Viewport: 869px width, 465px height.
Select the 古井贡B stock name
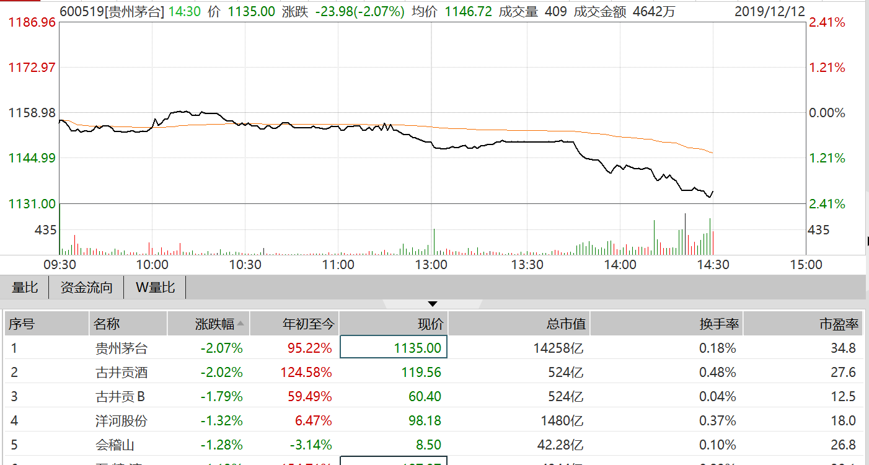coord(120,397)
